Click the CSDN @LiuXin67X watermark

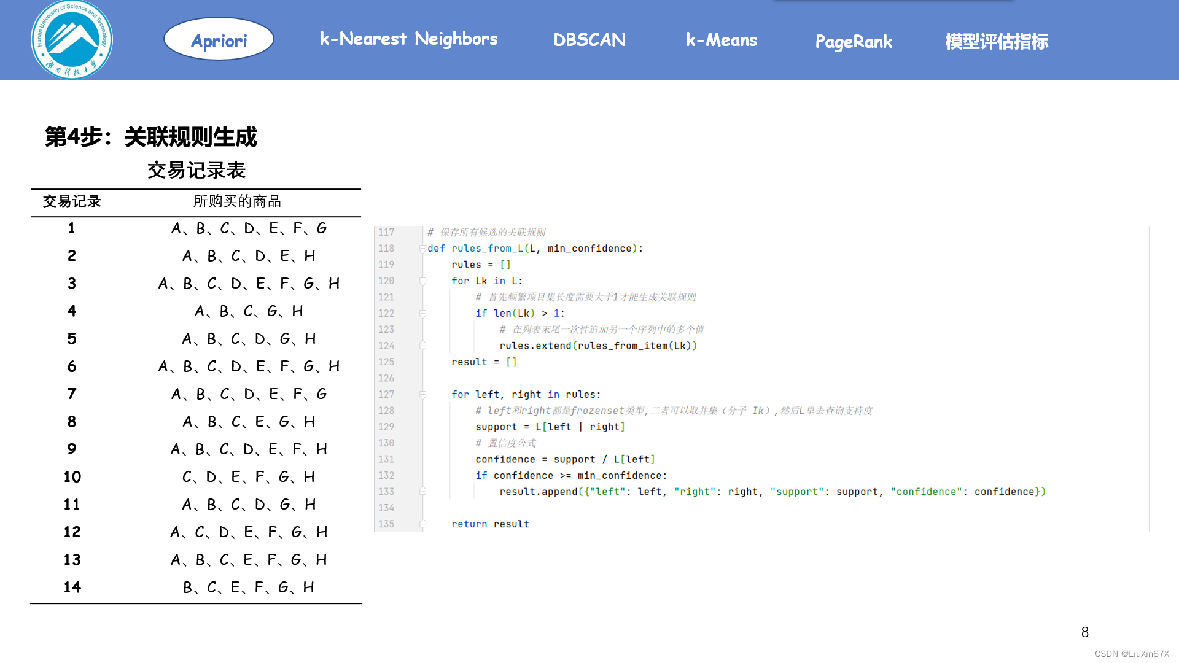1131,654
